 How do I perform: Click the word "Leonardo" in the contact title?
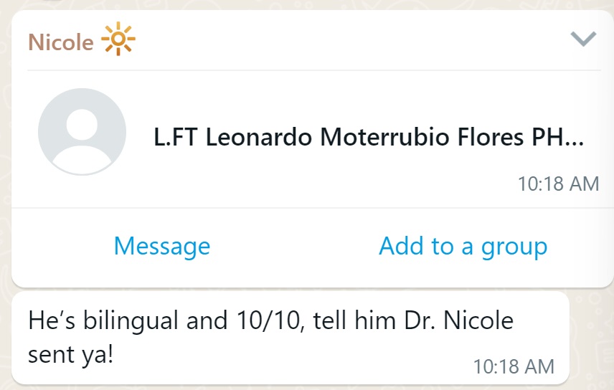coord(259,137)
